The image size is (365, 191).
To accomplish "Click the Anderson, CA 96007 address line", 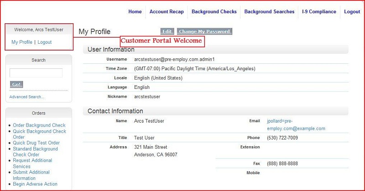I will tap(156, 155).
